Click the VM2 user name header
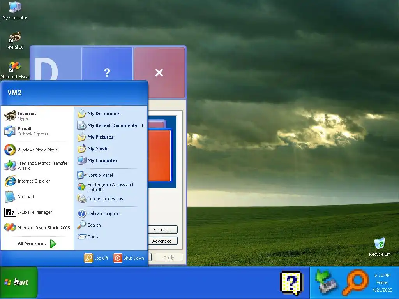399x299 pixels. pos(14,93)
